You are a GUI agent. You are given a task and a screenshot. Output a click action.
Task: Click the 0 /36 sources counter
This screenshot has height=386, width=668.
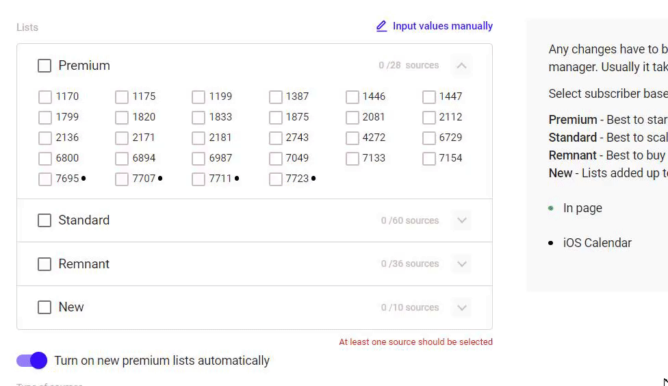(410, 263)
